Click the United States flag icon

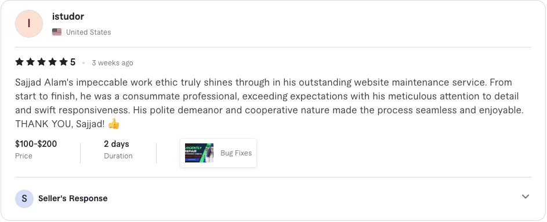(57, 32)
